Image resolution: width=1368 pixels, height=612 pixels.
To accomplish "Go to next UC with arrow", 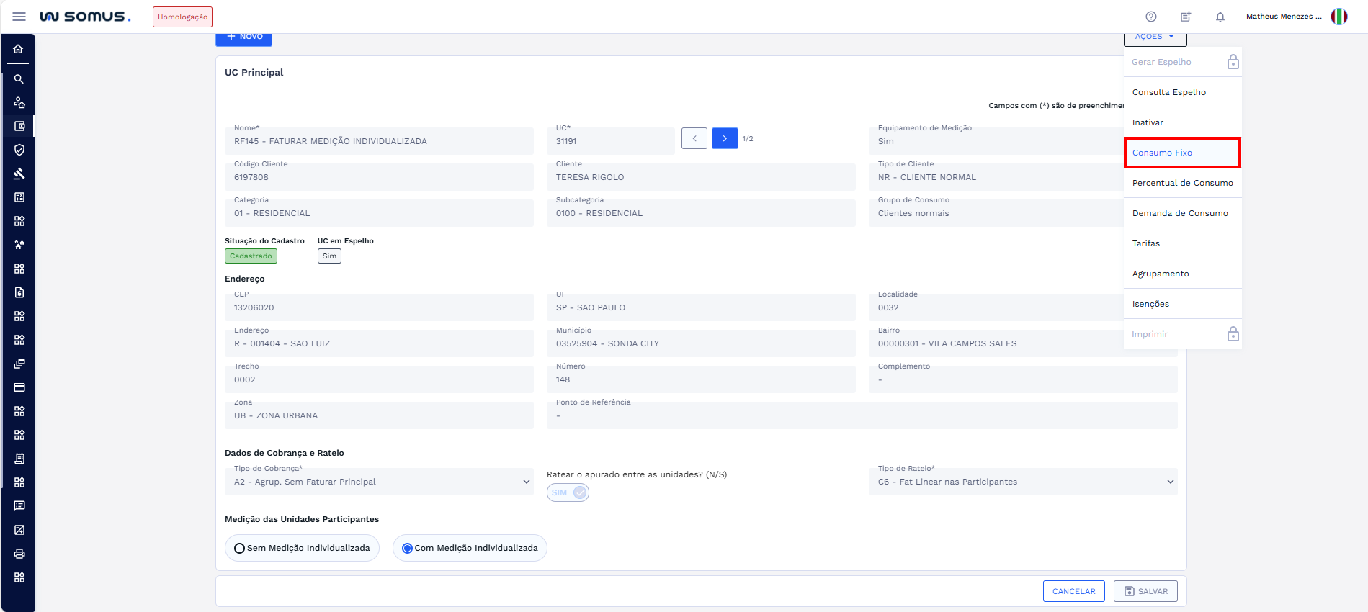I will [x=724, y=139].
